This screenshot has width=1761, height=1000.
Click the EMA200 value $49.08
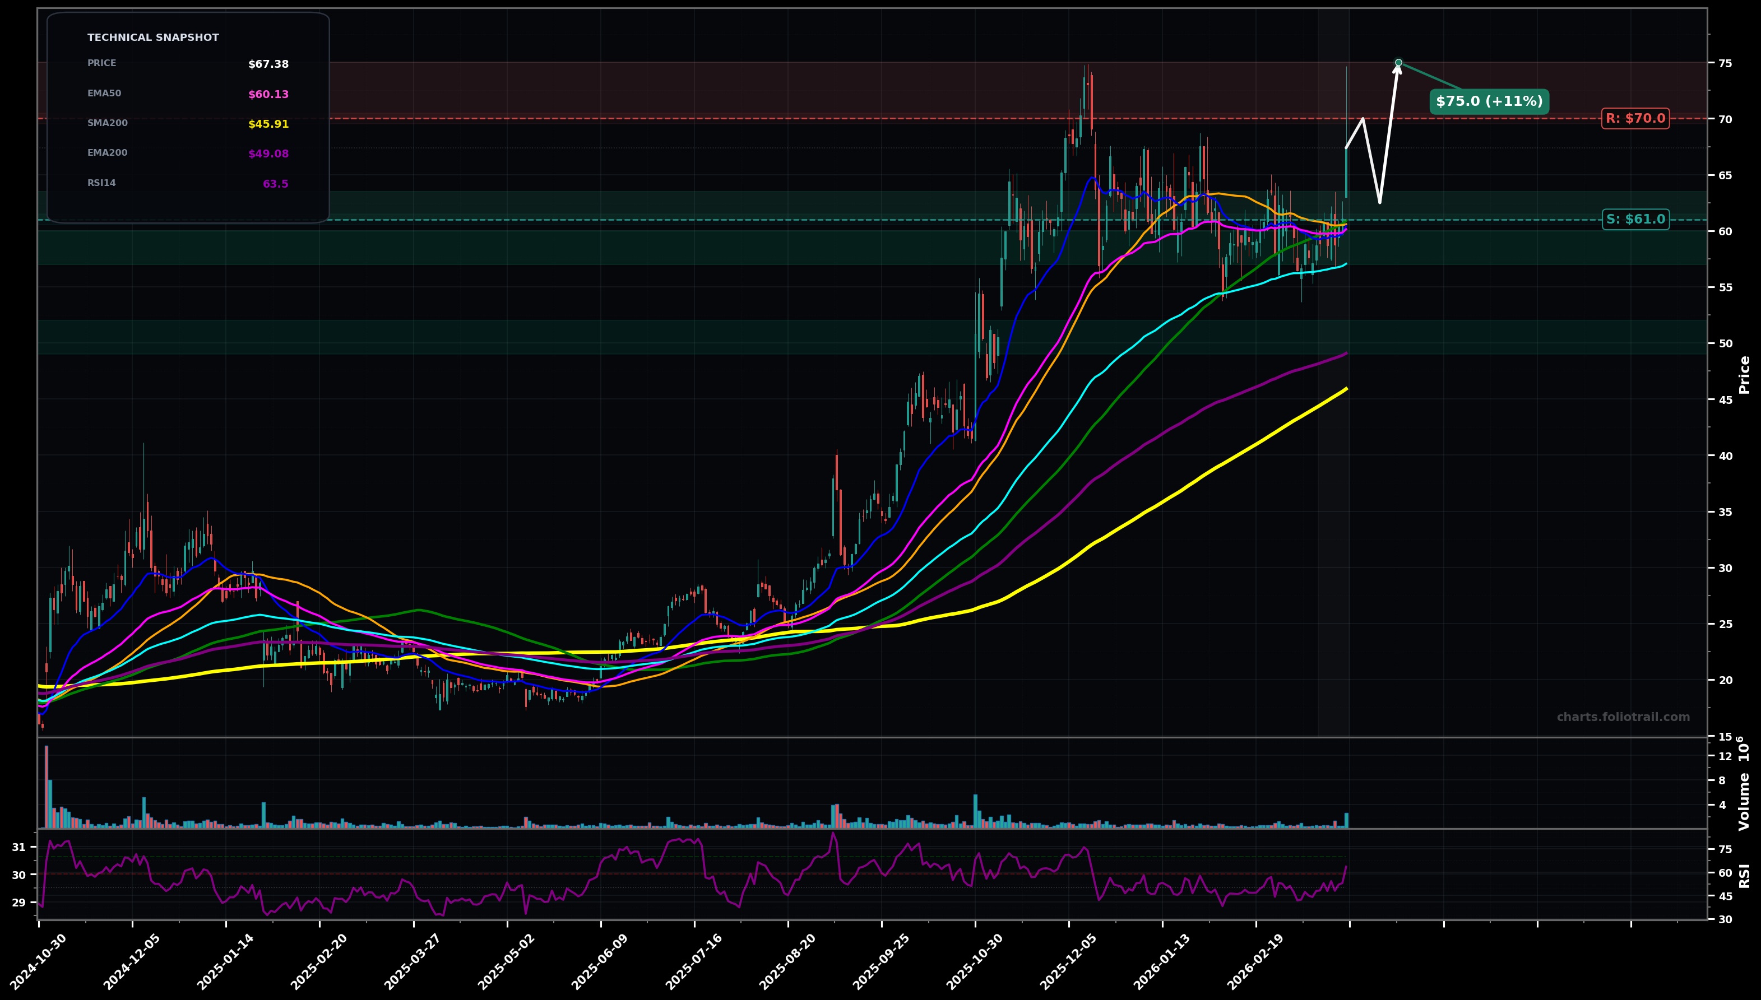268,155
